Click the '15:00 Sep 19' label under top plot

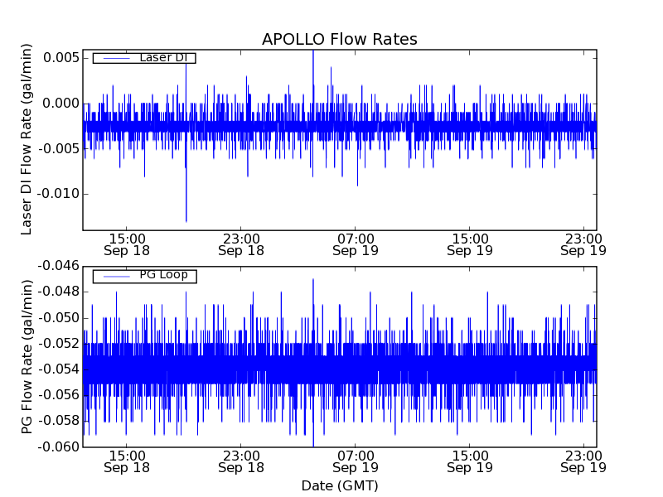click(470, 244)
